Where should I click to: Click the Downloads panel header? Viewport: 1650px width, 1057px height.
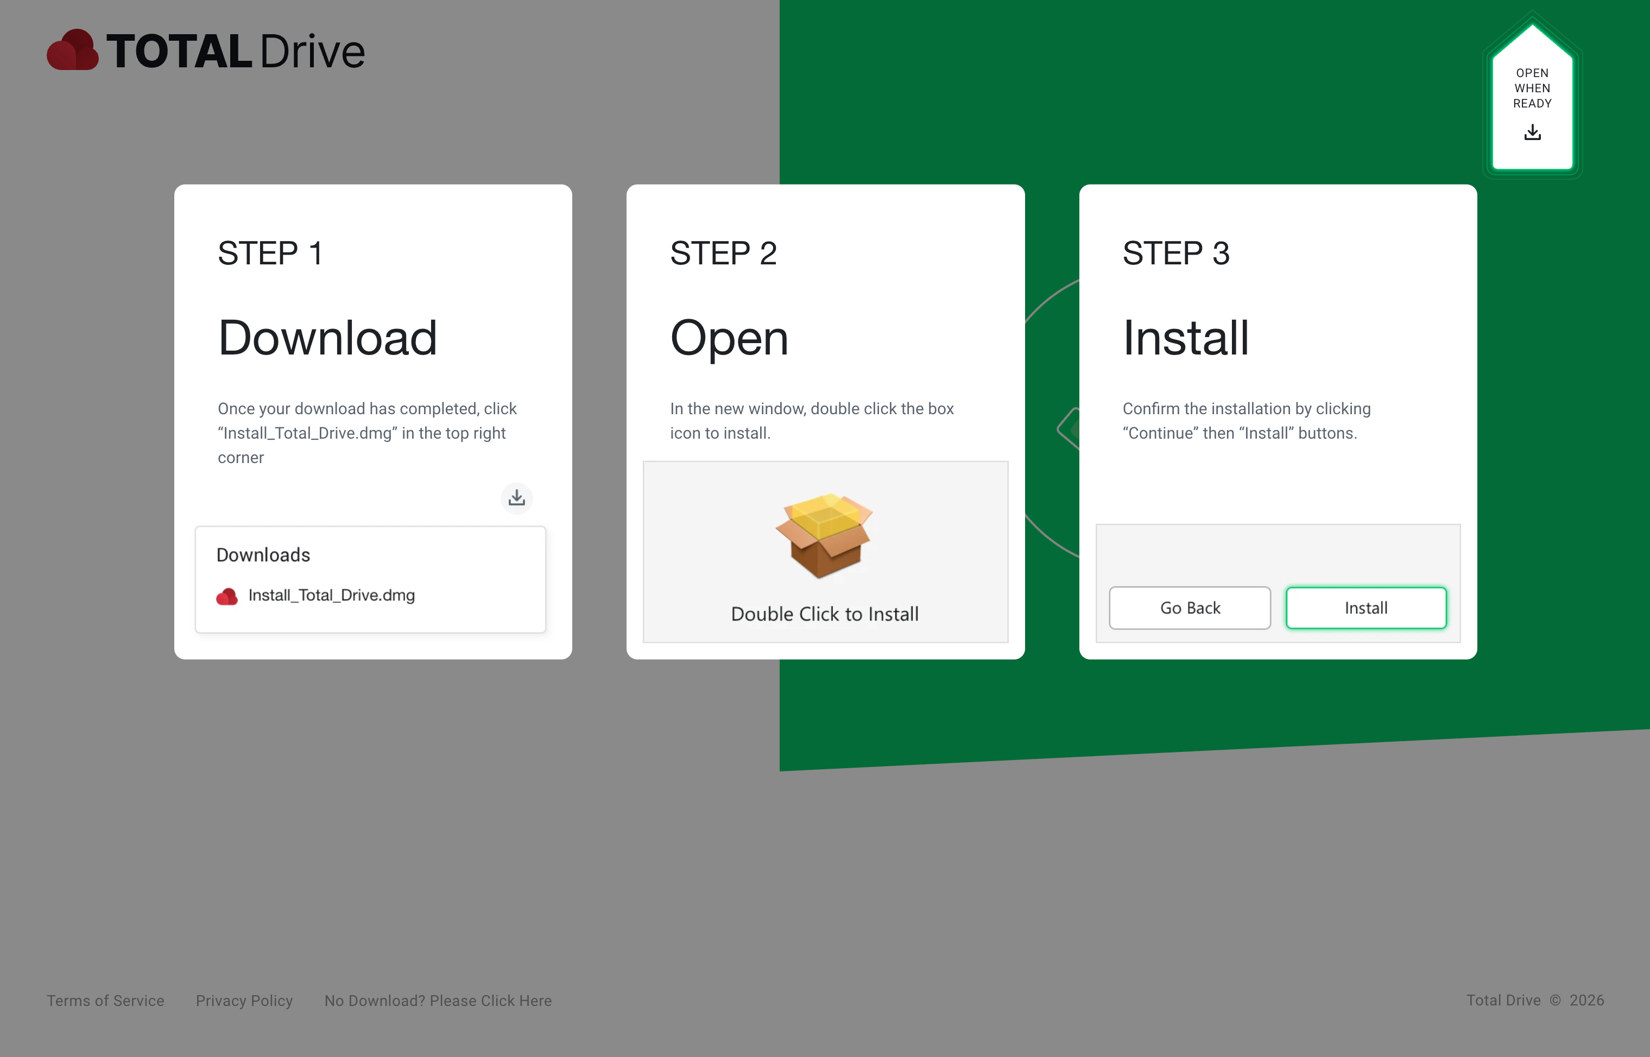(263, 555)
